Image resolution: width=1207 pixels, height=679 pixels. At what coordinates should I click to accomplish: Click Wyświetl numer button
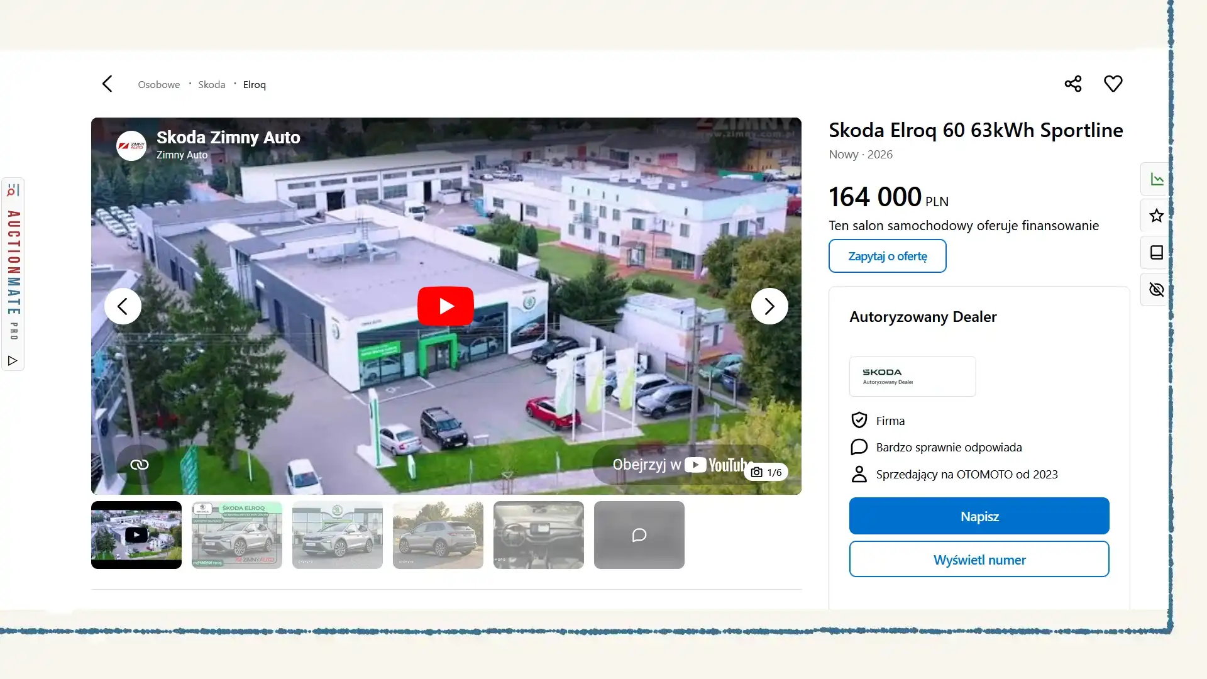tap(979, 560)
